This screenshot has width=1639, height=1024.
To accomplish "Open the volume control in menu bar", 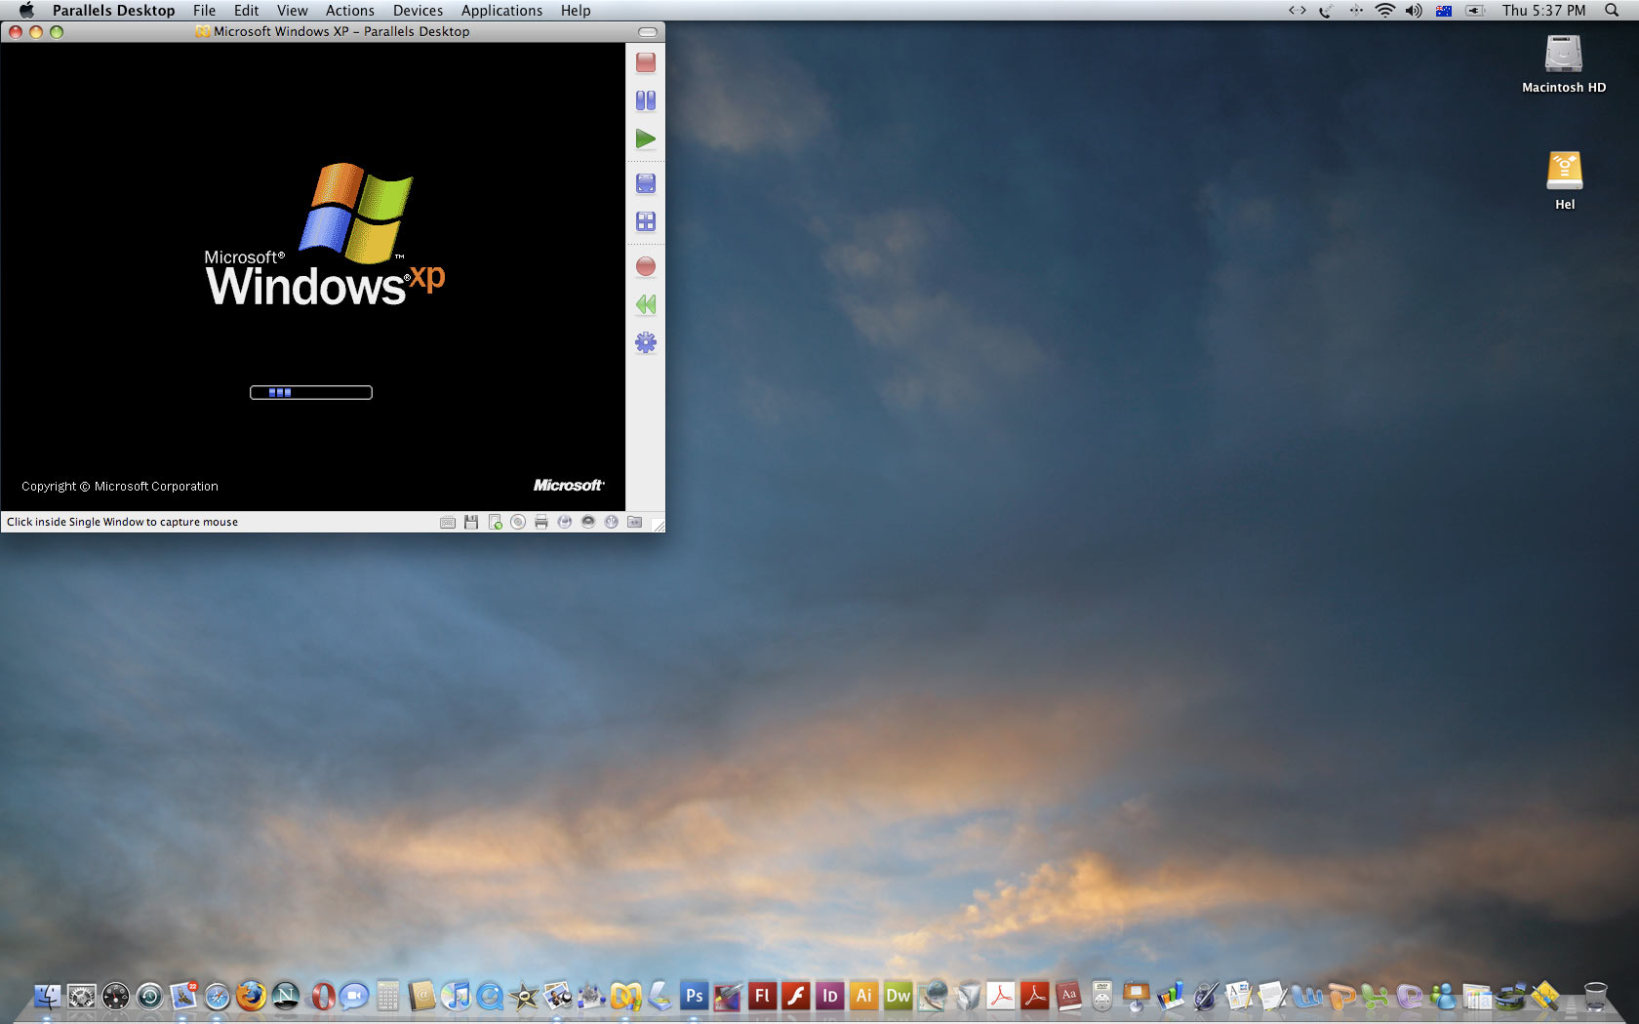I will pos(1413,11).
